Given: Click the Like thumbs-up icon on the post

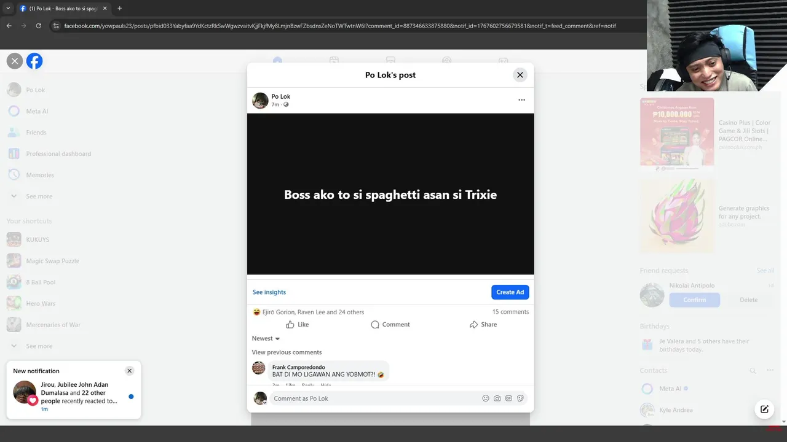Looking at the screenshot, I should tap(290, 324).
